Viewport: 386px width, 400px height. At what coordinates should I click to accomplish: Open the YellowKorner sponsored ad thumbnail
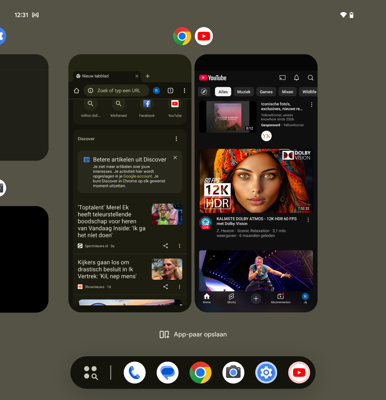[228, 117]
